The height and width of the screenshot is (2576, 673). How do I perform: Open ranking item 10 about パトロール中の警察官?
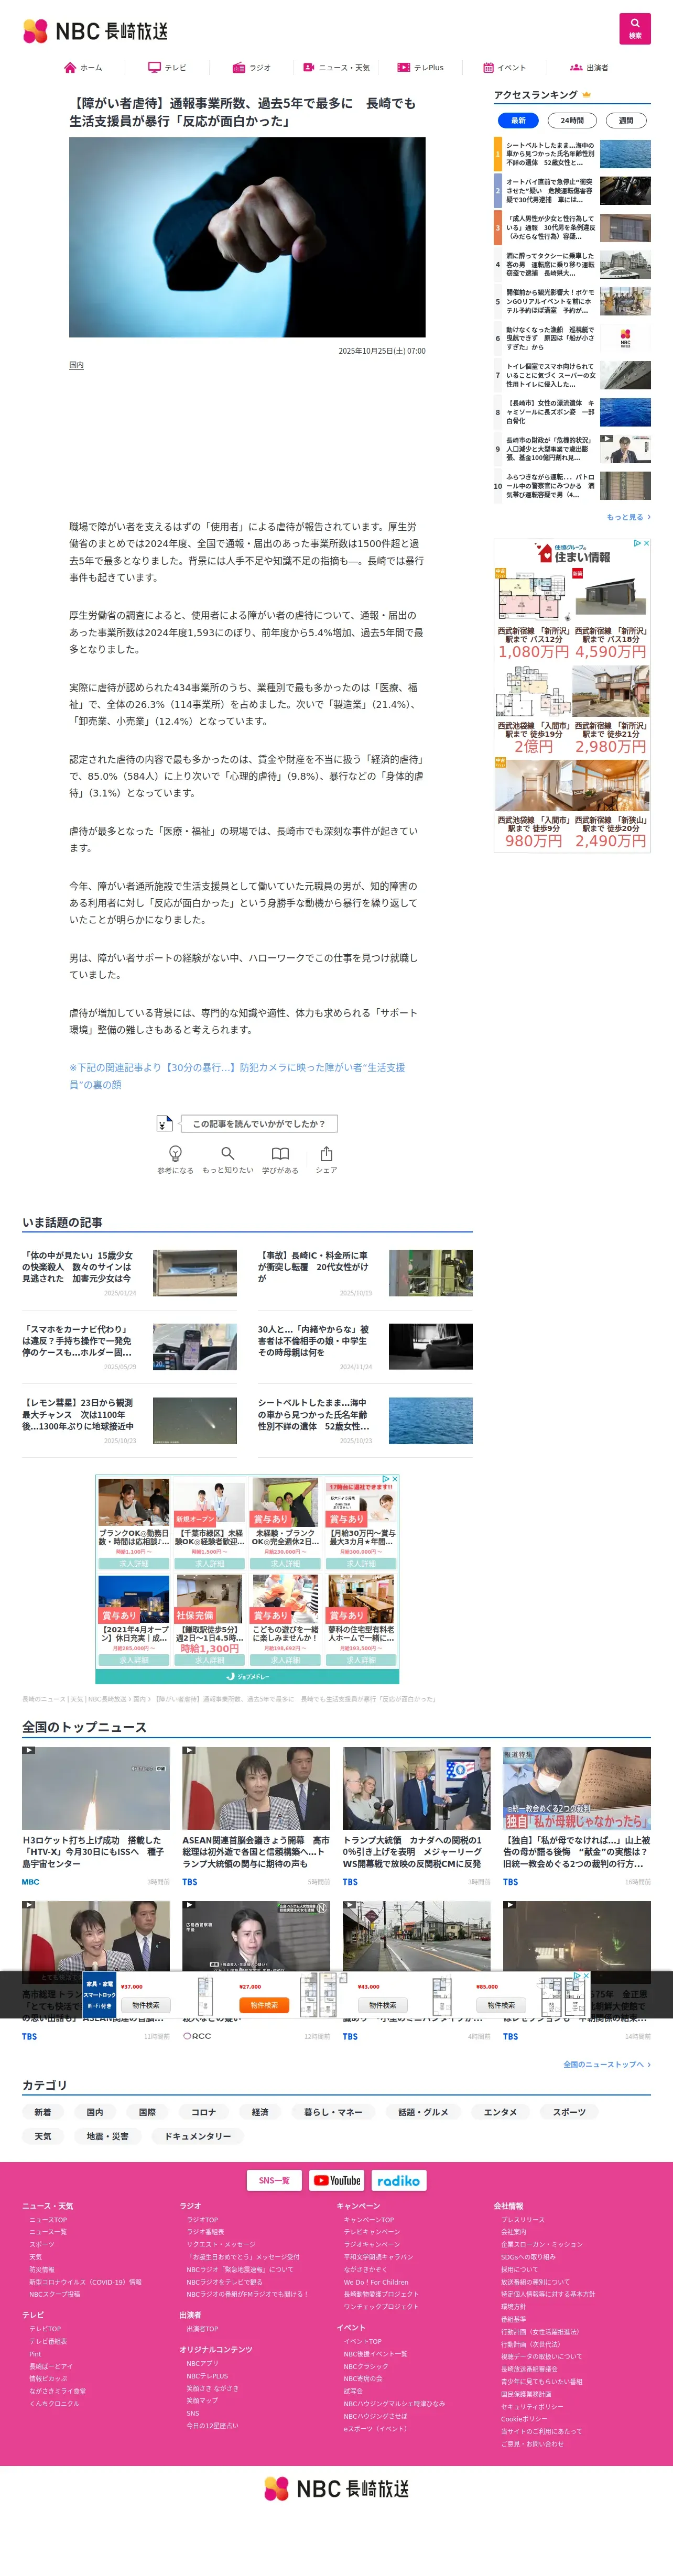[572, 486]
